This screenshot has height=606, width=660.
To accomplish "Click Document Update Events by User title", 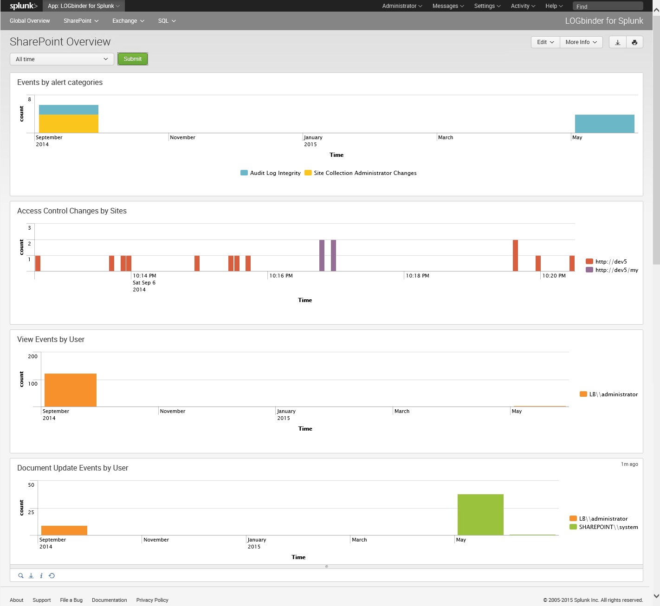I will [x=73, y=468].
